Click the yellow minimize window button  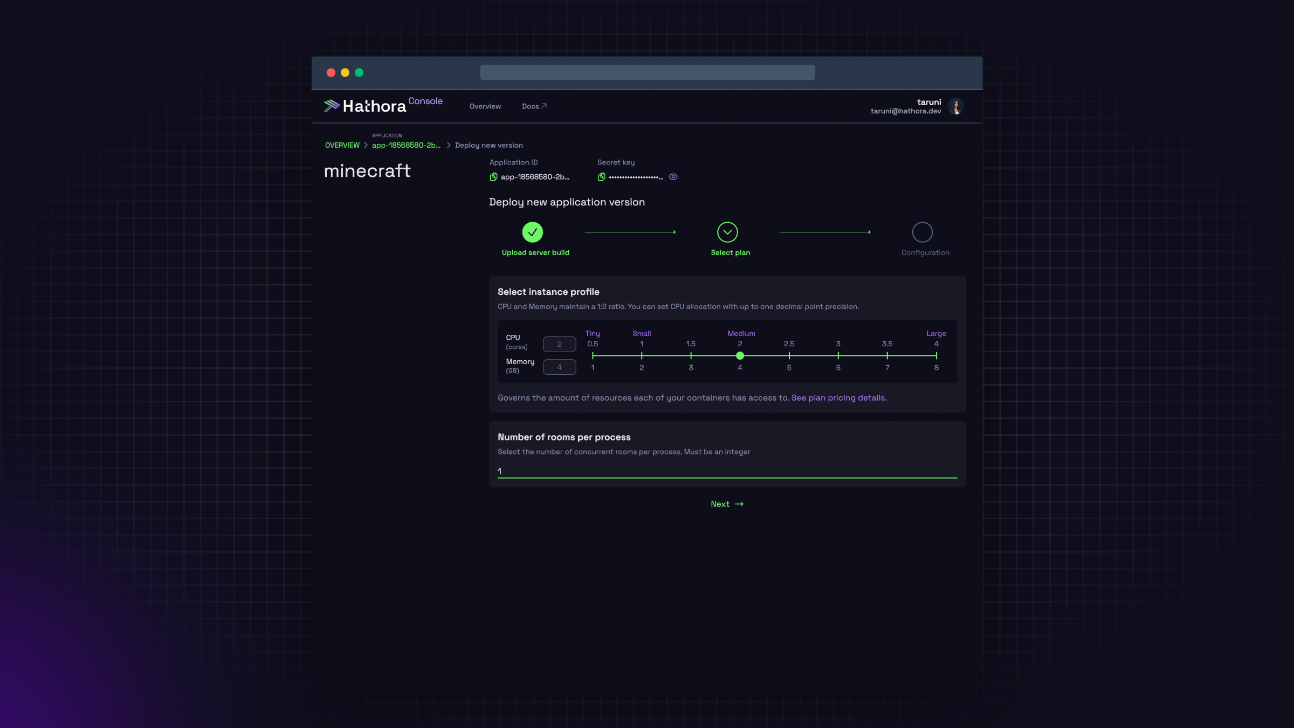[345, 73]
